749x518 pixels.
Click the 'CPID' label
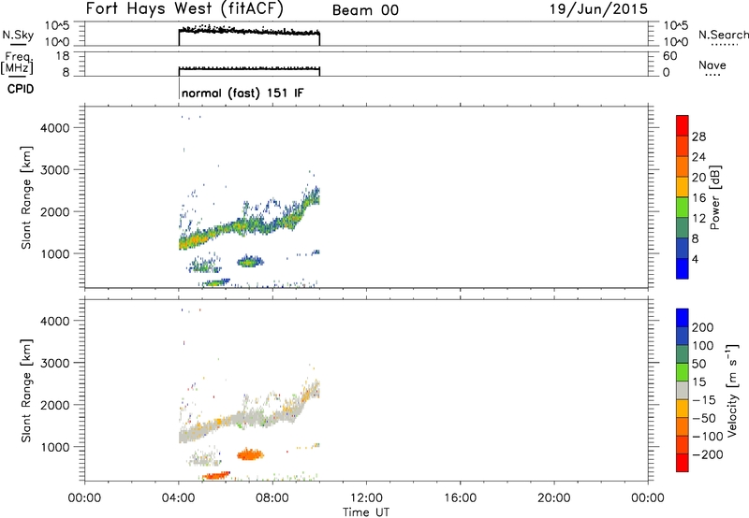[x=21, y=89]
